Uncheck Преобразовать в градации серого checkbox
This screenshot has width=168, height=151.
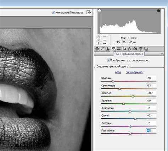coord(108,60)
